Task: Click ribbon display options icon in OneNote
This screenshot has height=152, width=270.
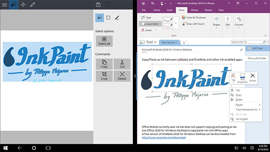Action: point(238,3)
